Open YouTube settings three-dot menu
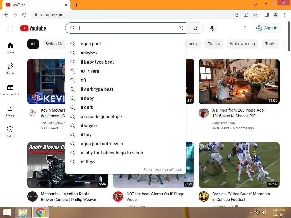Screen dimensions: 291x218 tap(245, 28)
